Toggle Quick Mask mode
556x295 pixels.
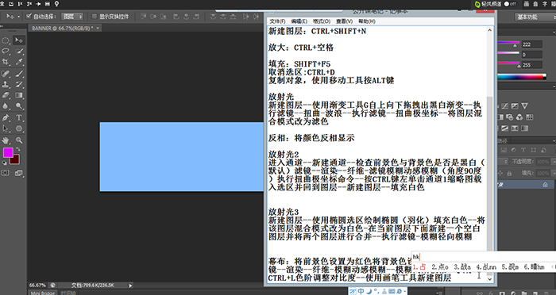[6, 173]
